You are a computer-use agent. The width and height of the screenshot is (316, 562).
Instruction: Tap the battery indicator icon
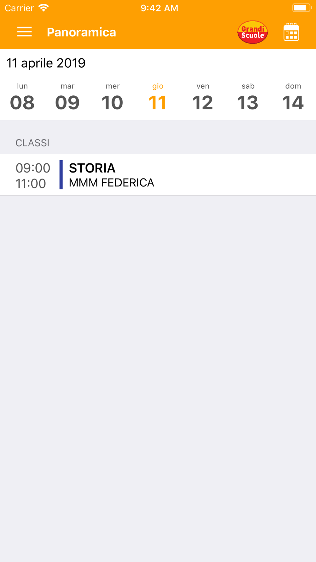point(301,8)
